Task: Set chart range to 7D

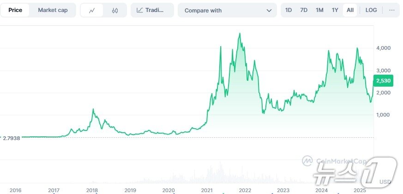Action: click(304, 10)
